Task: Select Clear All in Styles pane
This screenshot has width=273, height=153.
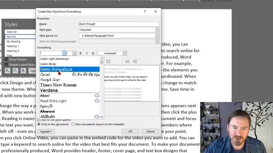Action: pyautogui.click(x=20, y=32)
